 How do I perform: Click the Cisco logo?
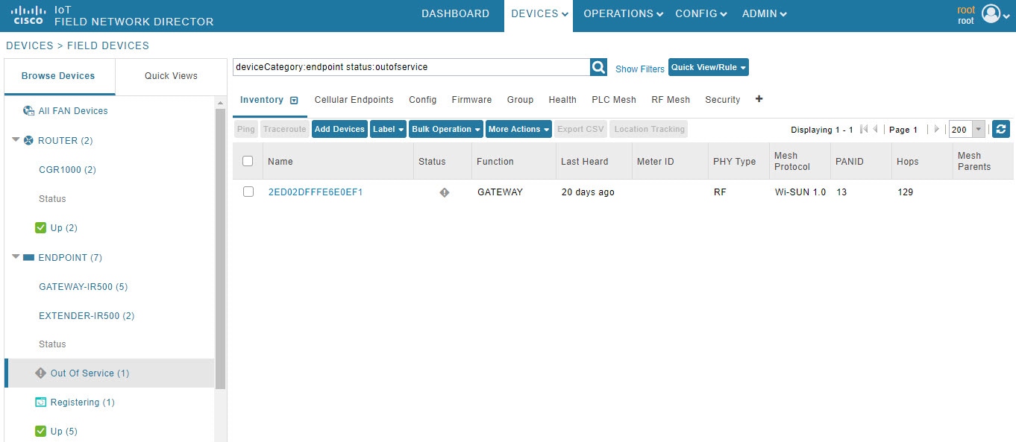[x=28, y=14]
